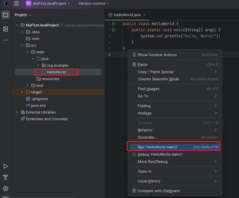Open the Analyze submenu
239x198 pixels.
pyautogui.click(x=175, y=113)
